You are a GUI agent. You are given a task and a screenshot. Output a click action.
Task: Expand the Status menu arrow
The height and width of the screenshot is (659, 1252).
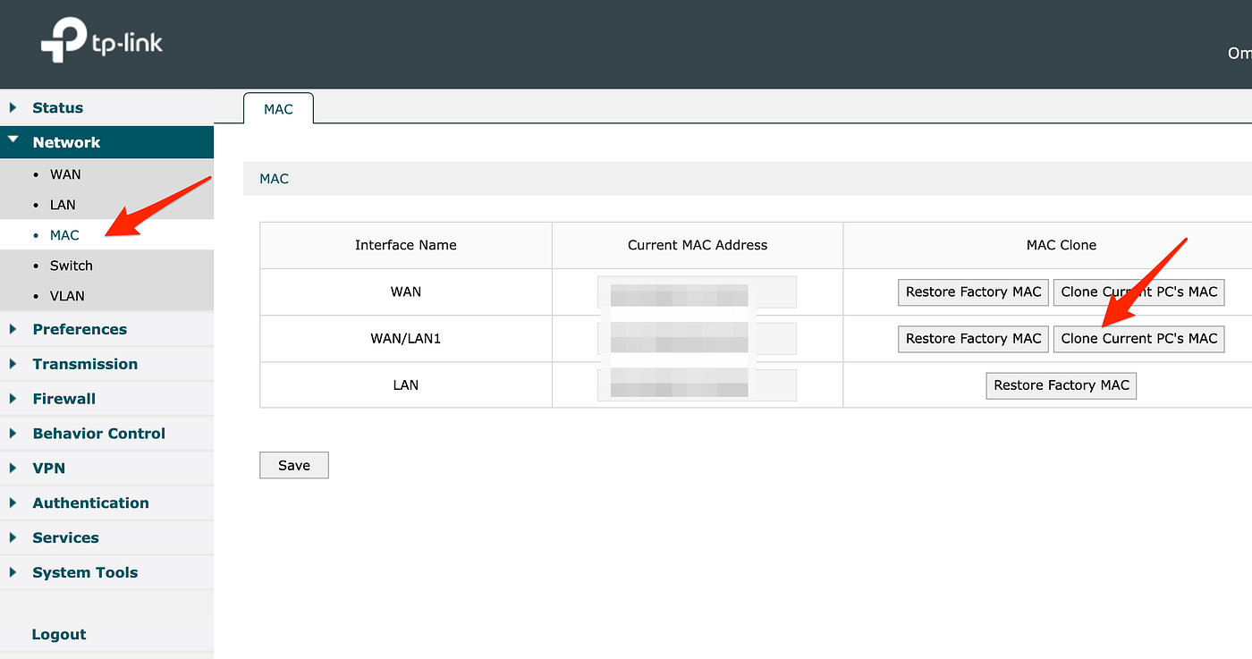[x=13, y=107]
